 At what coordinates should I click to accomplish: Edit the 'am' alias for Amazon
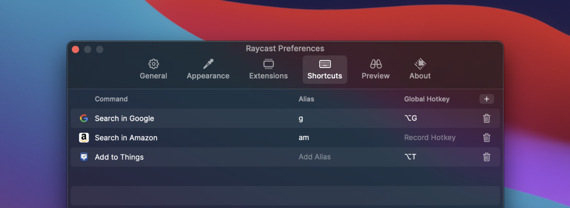tap(304, 138)
